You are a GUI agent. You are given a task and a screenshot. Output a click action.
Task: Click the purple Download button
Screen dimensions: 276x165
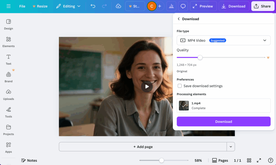click(223, 122)
